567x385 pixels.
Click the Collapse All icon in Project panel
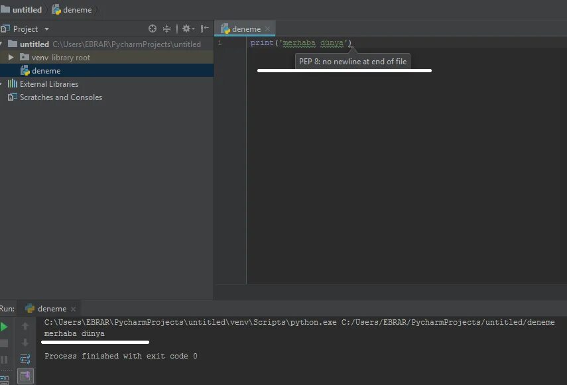point(166,28)
